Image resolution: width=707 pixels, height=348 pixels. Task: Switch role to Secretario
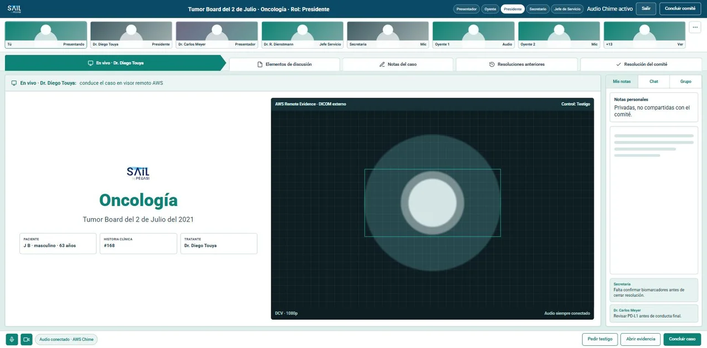pyautogui.click(x=537, y=9)
